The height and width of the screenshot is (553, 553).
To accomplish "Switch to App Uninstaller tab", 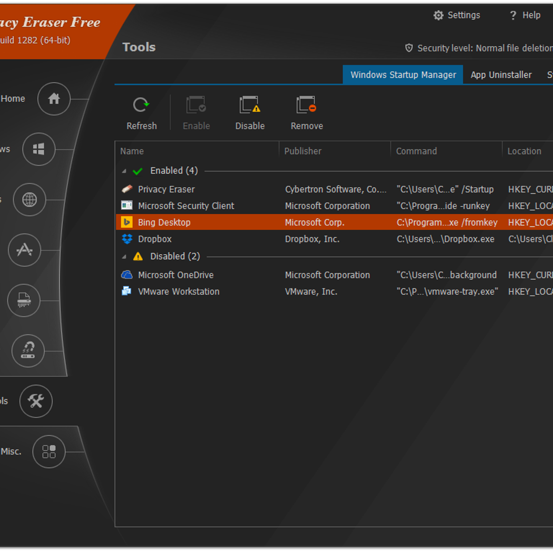I will (501, 75).
